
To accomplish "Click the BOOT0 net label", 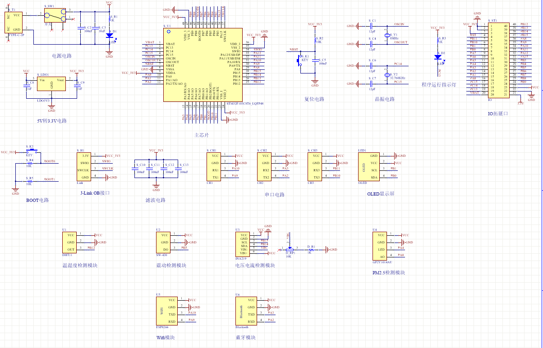I will coord(50,161).
